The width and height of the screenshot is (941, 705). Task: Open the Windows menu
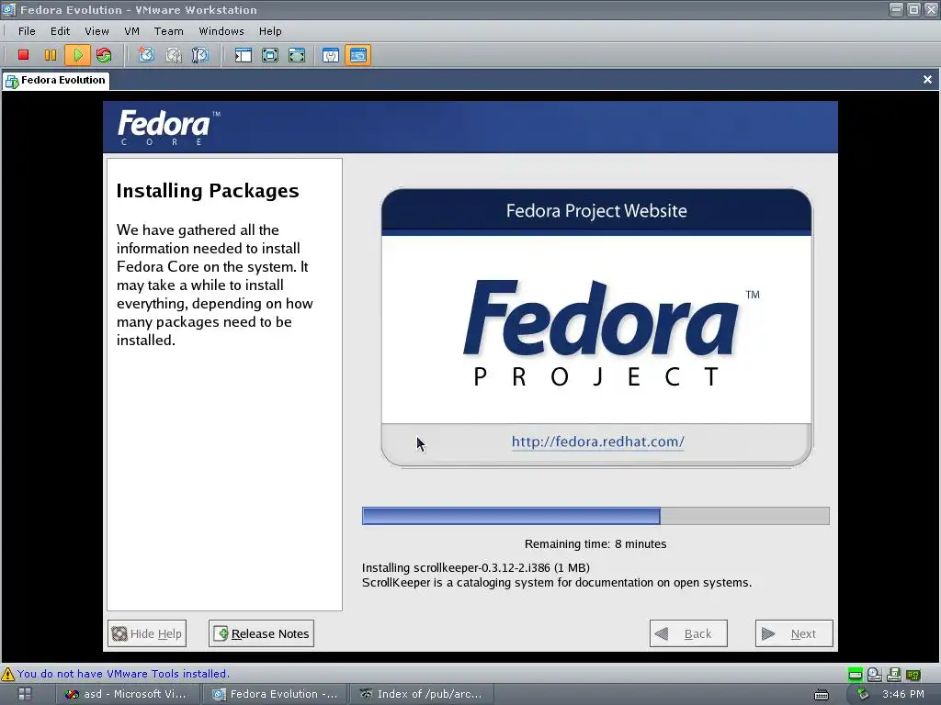(x=221, y=31)
